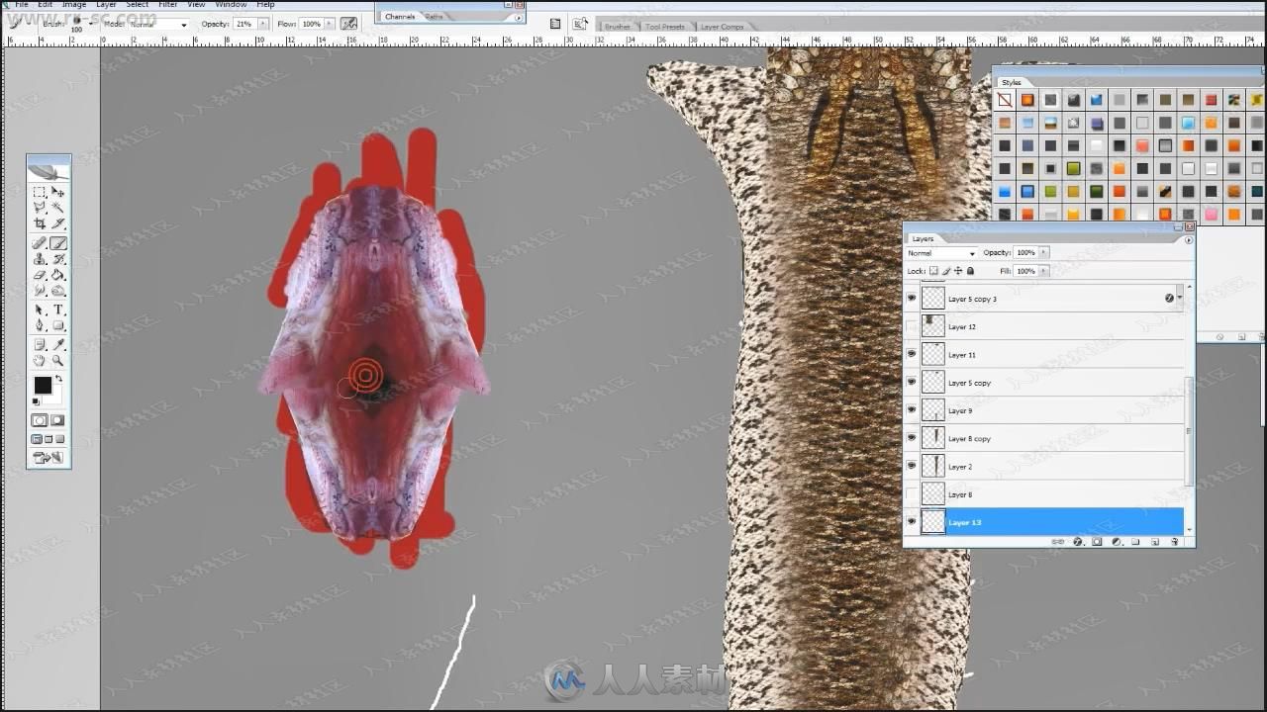Toggle lock all padlock in Layers panel

(970, 271)
